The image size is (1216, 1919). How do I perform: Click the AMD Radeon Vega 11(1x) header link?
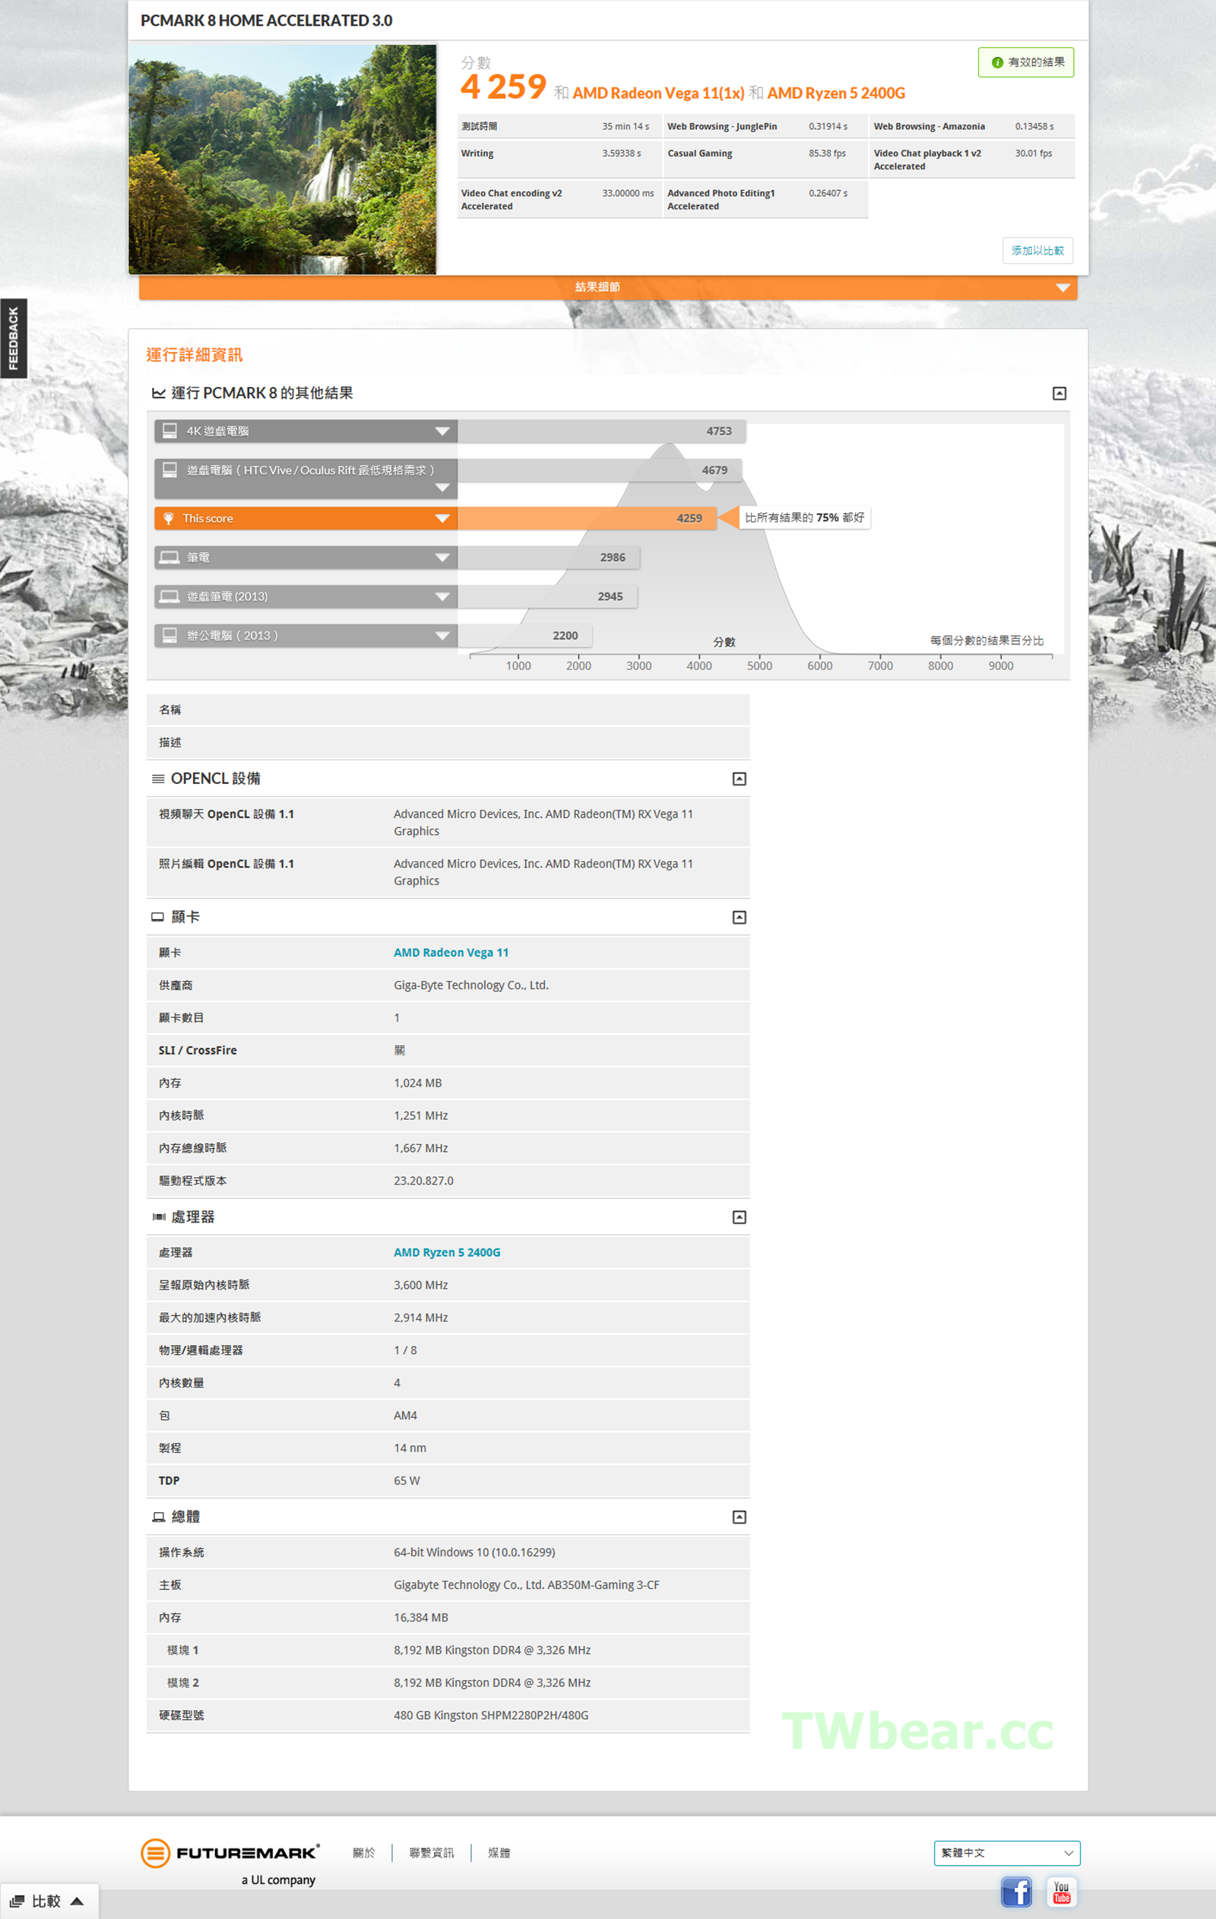coord(658,94)
